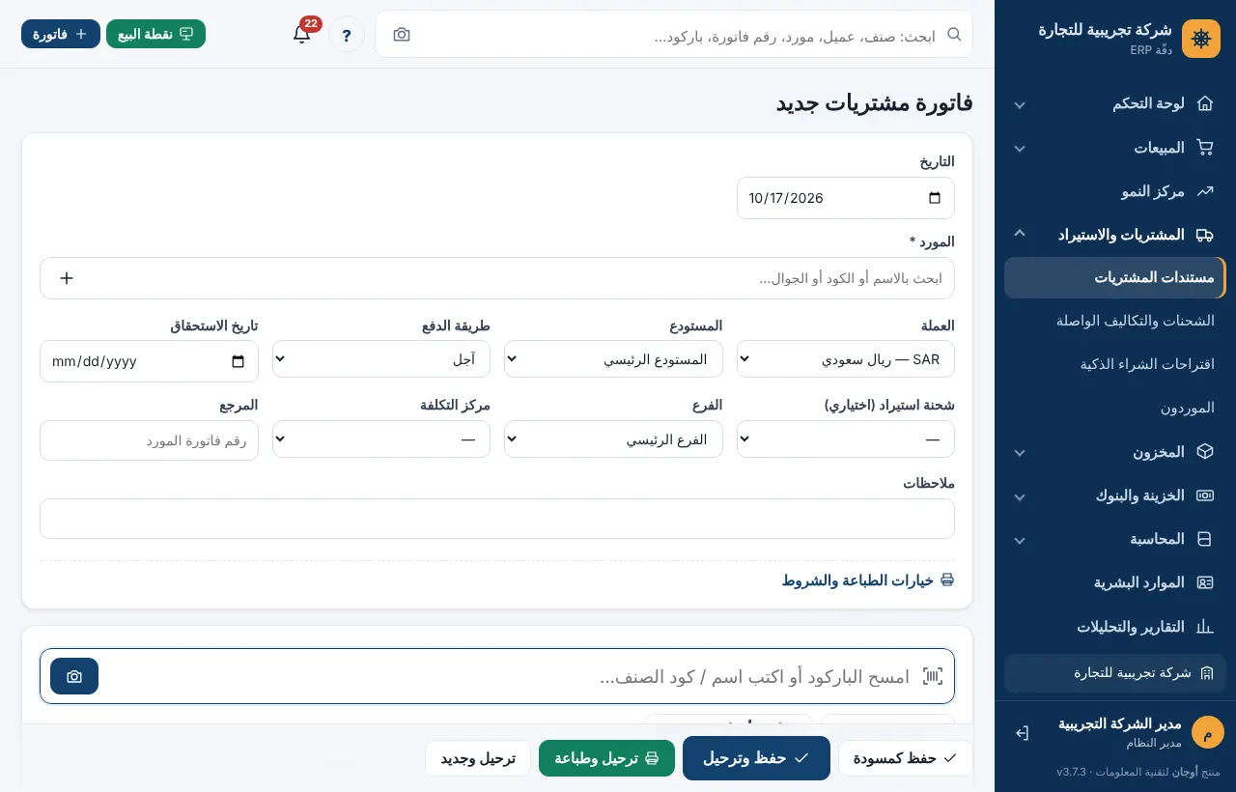Expand the لوحة التحكم sidebar menu
The image size is (1236, 792).
(1115, 103)
